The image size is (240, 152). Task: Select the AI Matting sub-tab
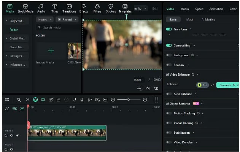[x=208, y=19]
